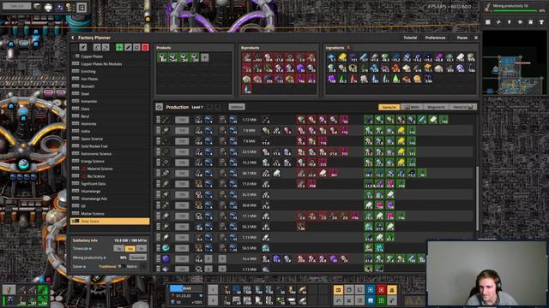
Task: Select the Solid Rocket Fuel subfactory
Action: (x=110, y=146)
